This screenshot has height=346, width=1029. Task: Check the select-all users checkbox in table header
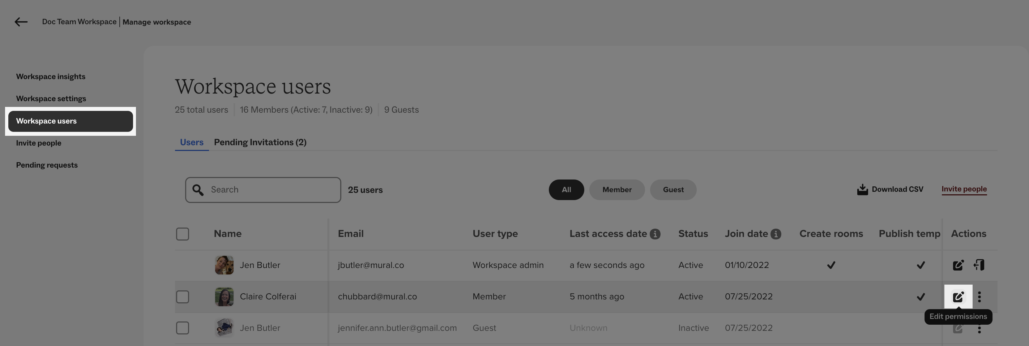[x=183, y=234]
